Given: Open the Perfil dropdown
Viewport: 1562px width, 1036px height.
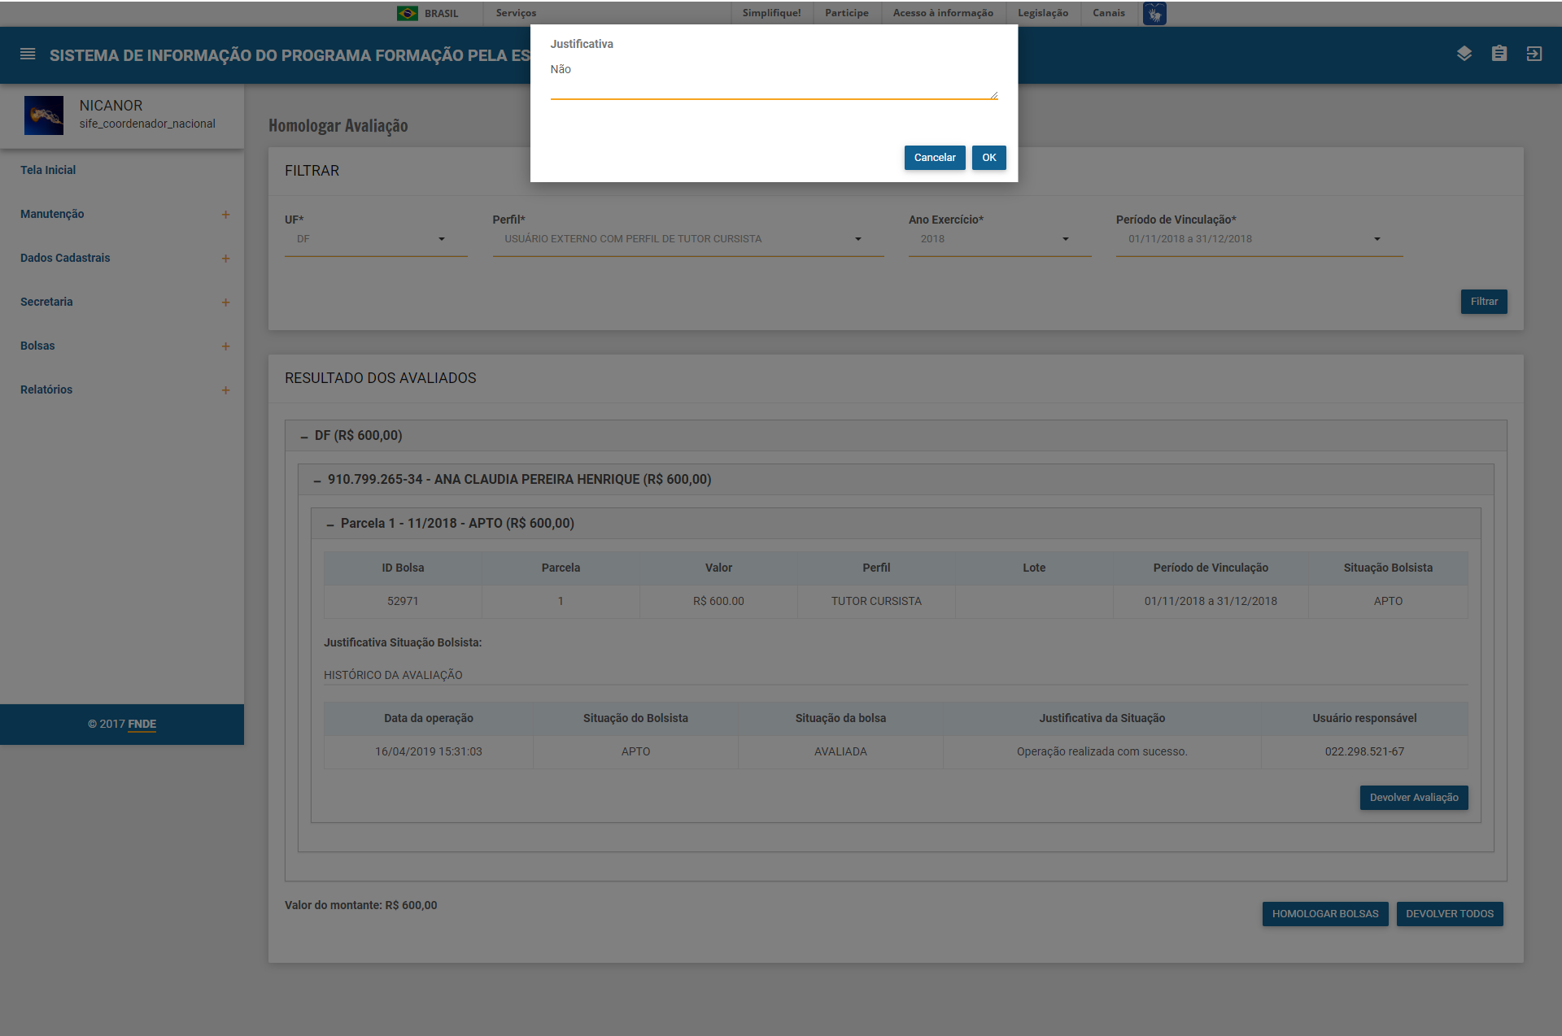Looking at the screenshot, I should pos(687,239).
